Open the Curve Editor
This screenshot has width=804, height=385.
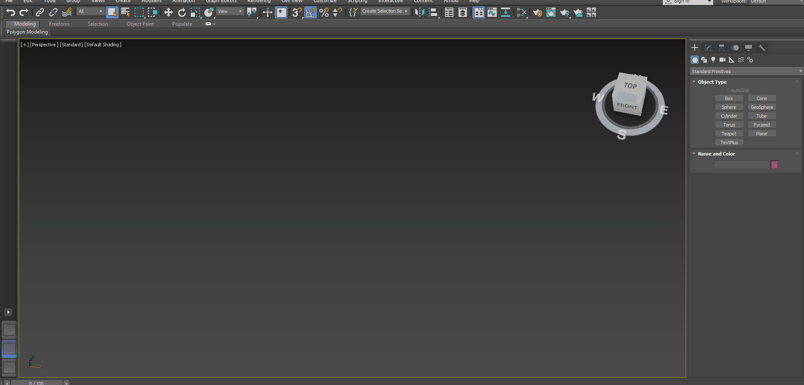coord(492,12)
